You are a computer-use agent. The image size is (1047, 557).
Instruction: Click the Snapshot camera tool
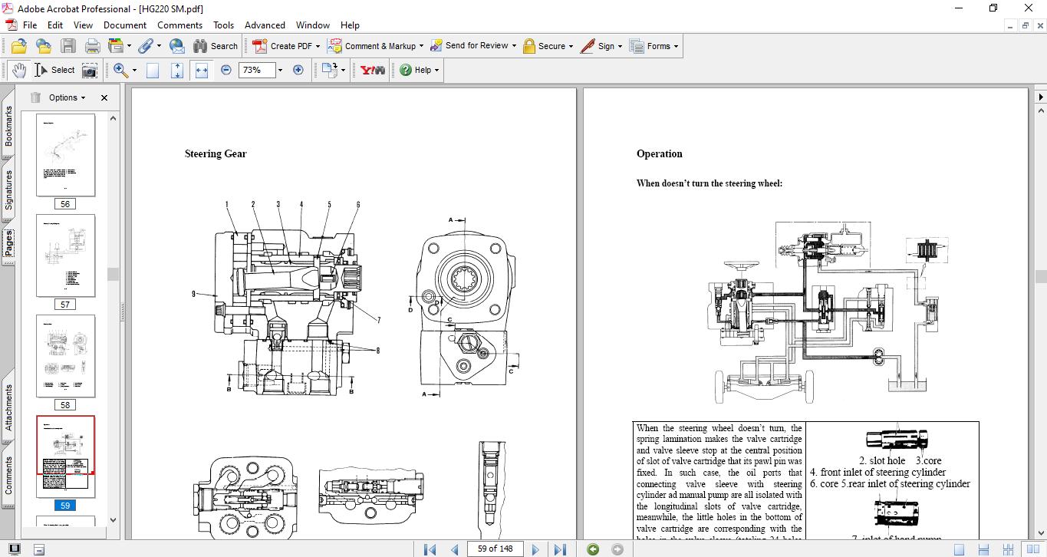tap(90, 70)
